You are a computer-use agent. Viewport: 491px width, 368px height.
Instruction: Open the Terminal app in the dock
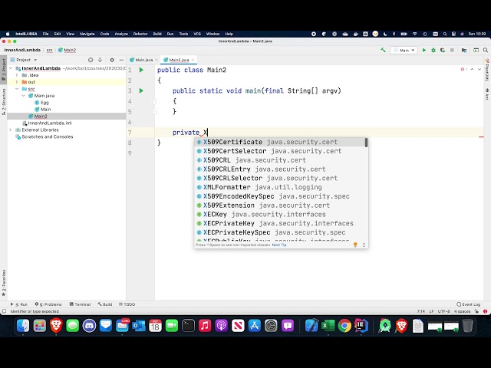tap(188, 326)
